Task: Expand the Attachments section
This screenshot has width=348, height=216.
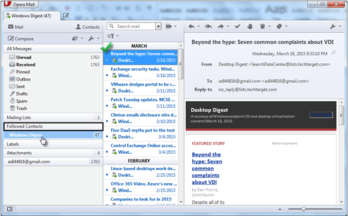Action: [53, 153]
